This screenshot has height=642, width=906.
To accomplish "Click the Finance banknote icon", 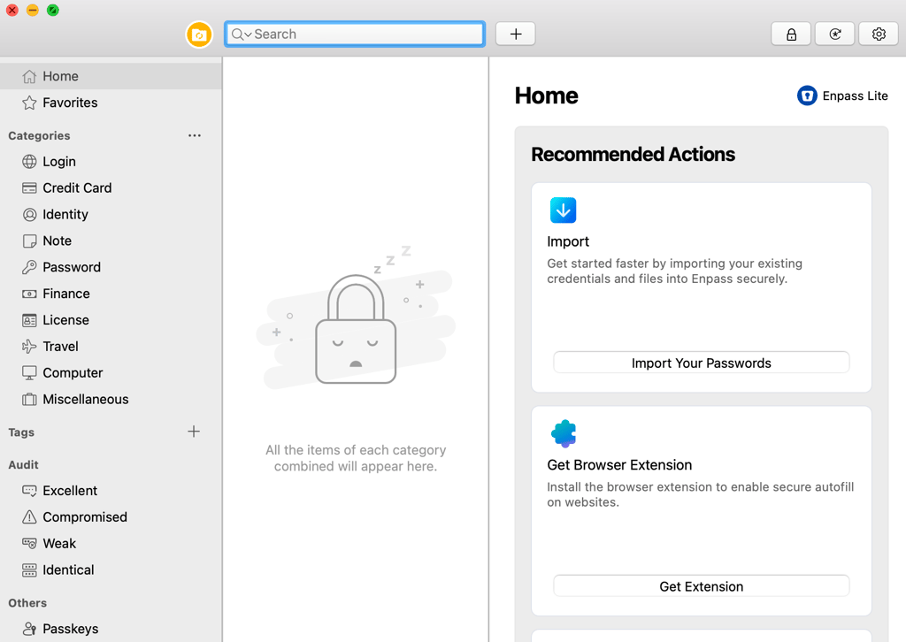I will 29,294.
